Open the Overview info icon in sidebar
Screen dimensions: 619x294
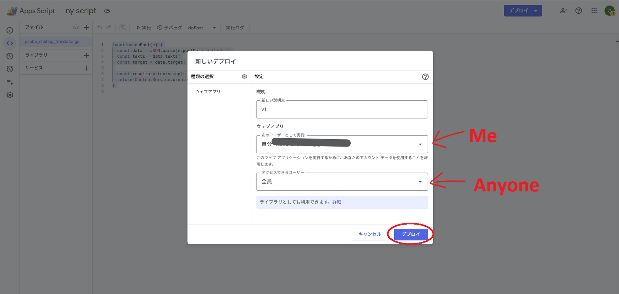pyautogui.click(x=10, y=31)
